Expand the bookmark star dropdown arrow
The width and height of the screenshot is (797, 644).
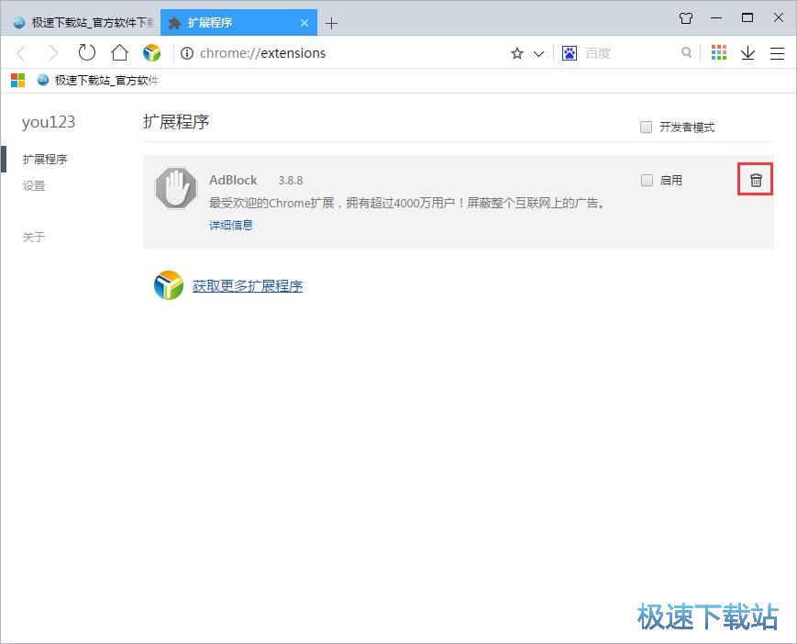click(x=538, y=53)
